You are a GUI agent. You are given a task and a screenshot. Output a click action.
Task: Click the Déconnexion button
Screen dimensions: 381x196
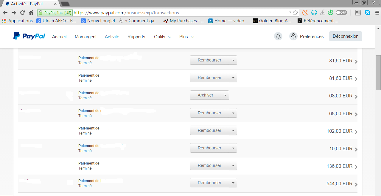coord(345,36)
